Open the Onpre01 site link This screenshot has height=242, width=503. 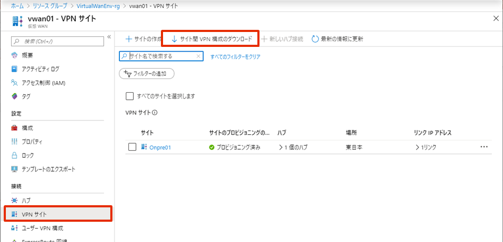point(160,148)
